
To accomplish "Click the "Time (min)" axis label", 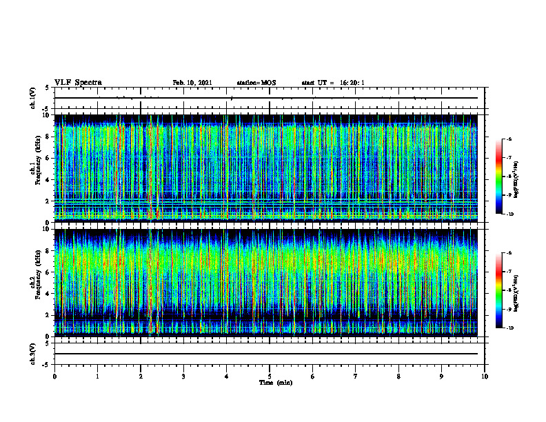I will [x=276, y=383].
